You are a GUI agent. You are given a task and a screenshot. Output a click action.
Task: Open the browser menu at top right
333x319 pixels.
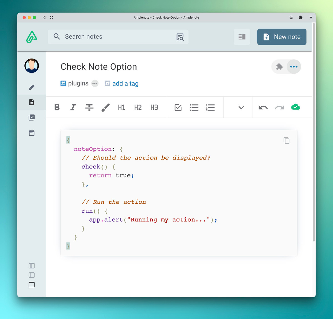[311, 17]
